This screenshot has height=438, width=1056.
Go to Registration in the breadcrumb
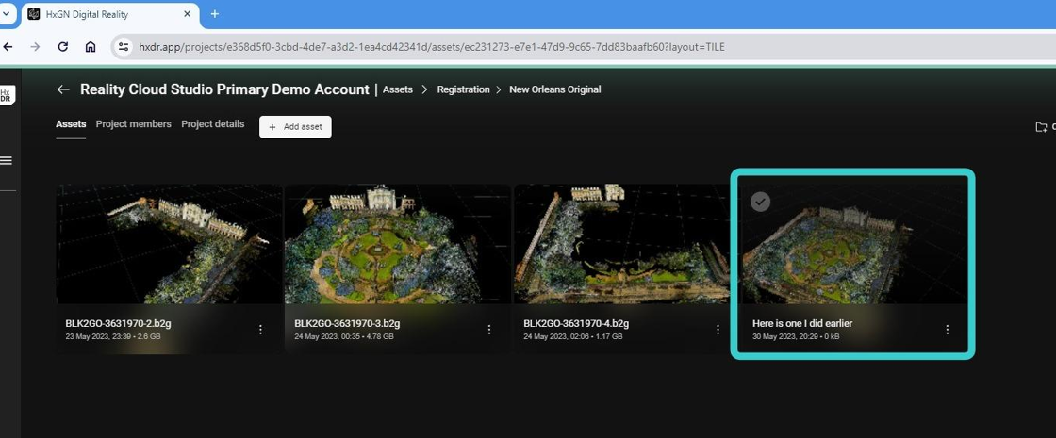pos(463,89)
